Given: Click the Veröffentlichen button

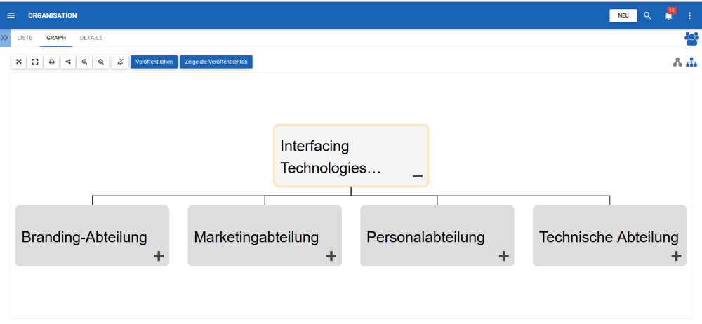Looking at the screenshot, I should point(154,62).
